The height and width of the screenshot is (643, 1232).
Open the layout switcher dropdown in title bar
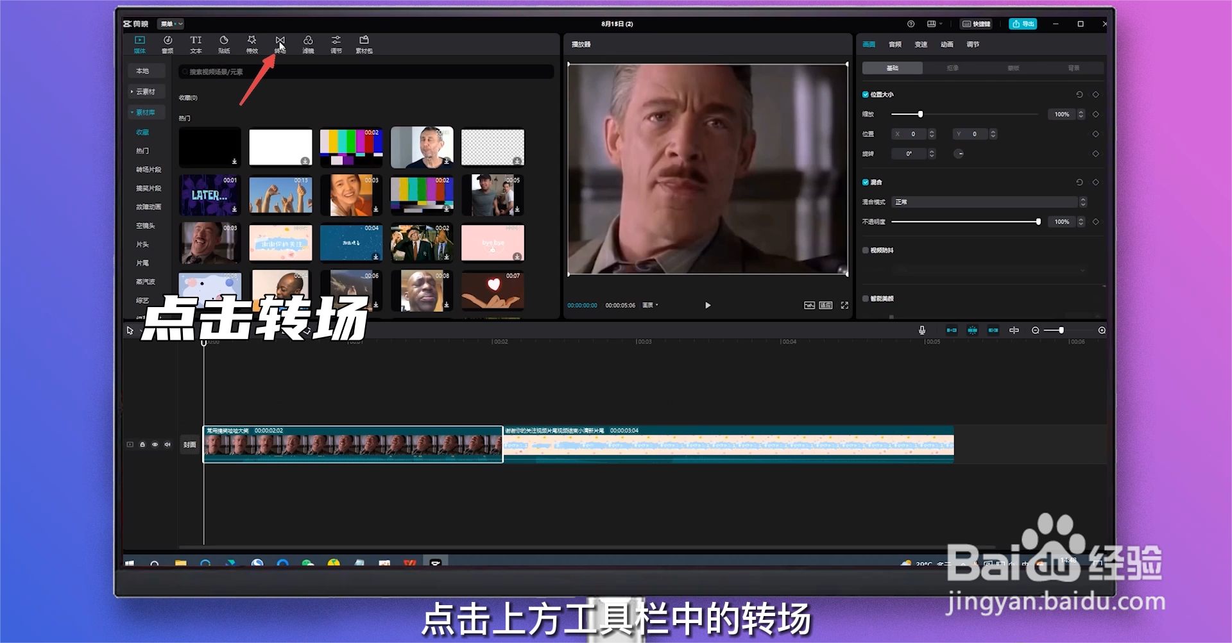[x=934, y=24]
